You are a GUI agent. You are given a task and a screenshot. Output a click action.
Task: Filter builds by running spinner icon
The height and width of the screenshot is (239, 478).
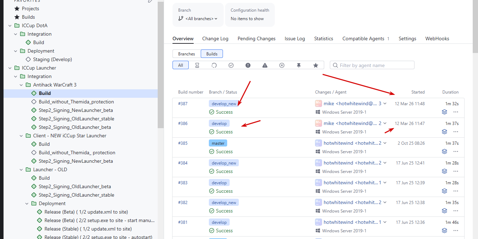click(214, 65)
